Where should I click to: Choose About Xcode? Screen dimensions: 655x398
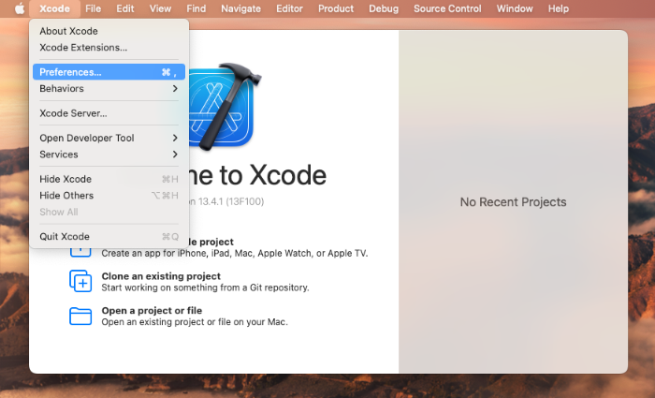tap(109, 31)
